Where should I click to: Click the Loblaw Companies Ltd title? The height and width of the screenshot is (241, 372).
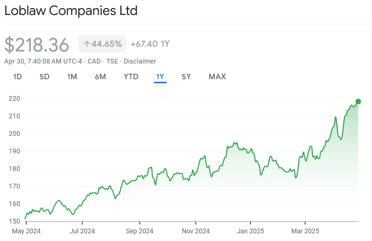(71, 11)
